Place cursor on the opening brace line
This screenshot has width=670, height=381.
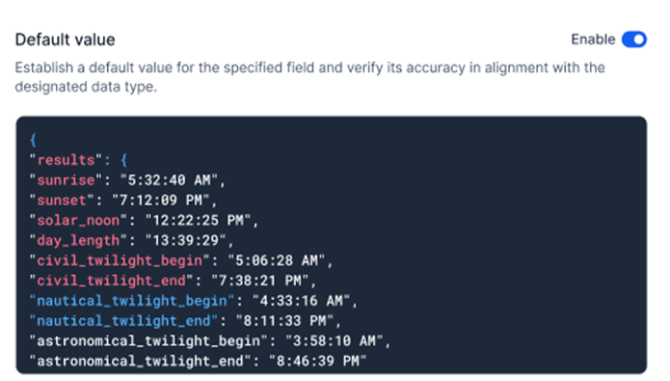point(33,140)
